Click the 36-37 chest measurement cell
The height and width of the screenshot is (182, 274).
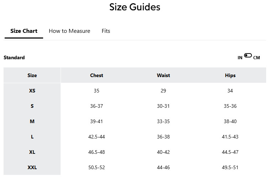(x=97, y=106)
